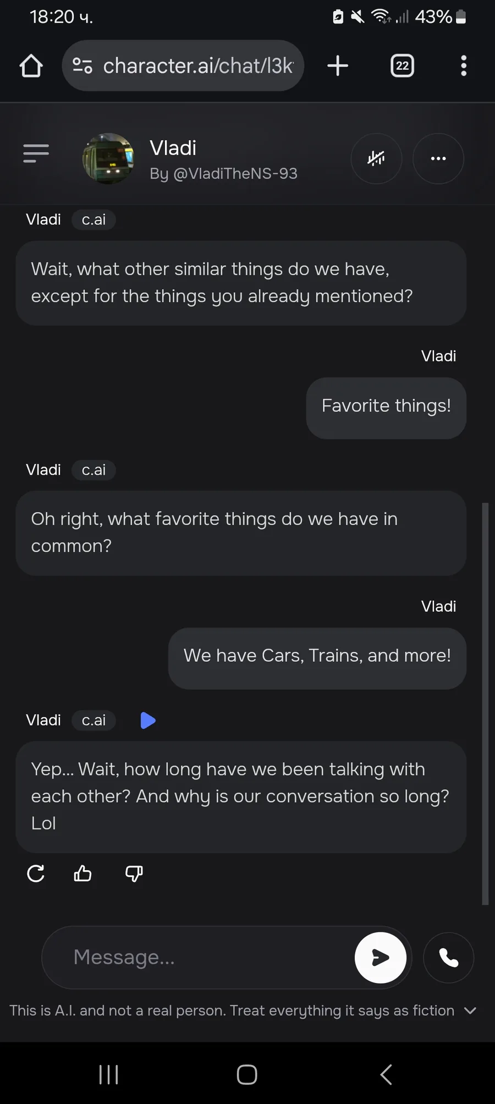The image size is (495, 1104).
Task: Expand the A.I. disclaimer chevron
Action: [470, 1010]
